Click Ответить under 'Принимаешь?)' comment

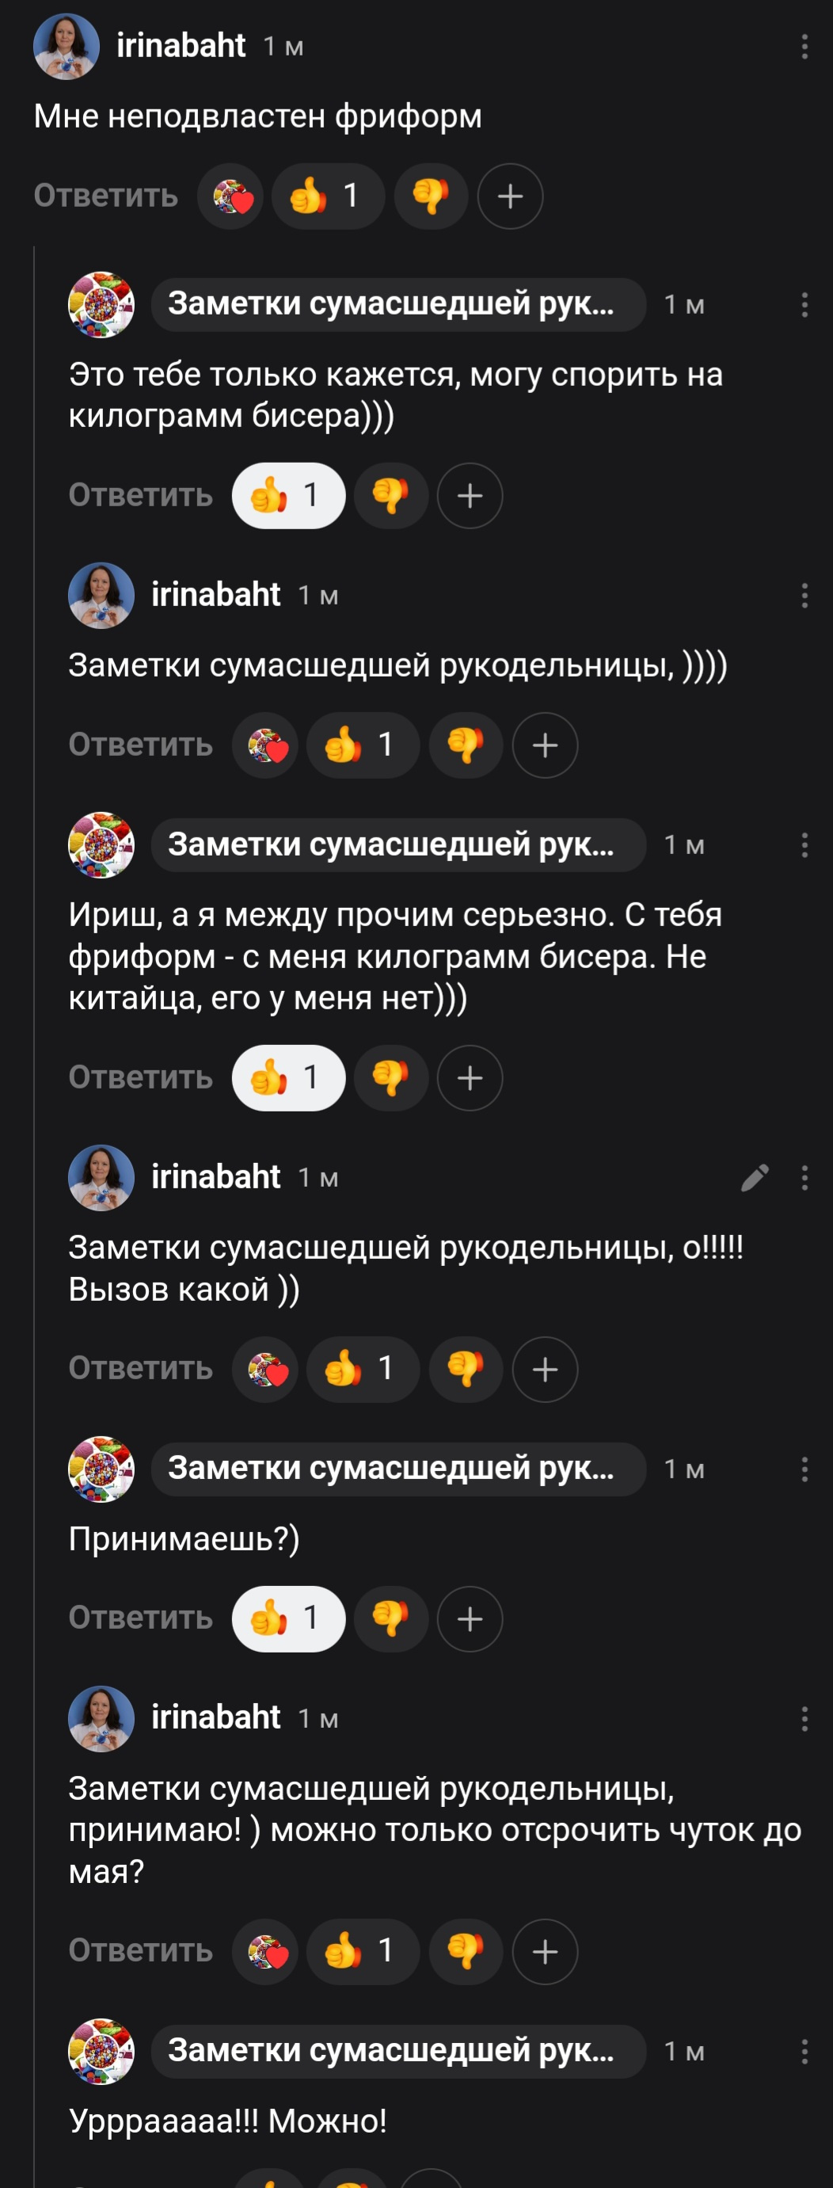click(x=141, y=1618)
